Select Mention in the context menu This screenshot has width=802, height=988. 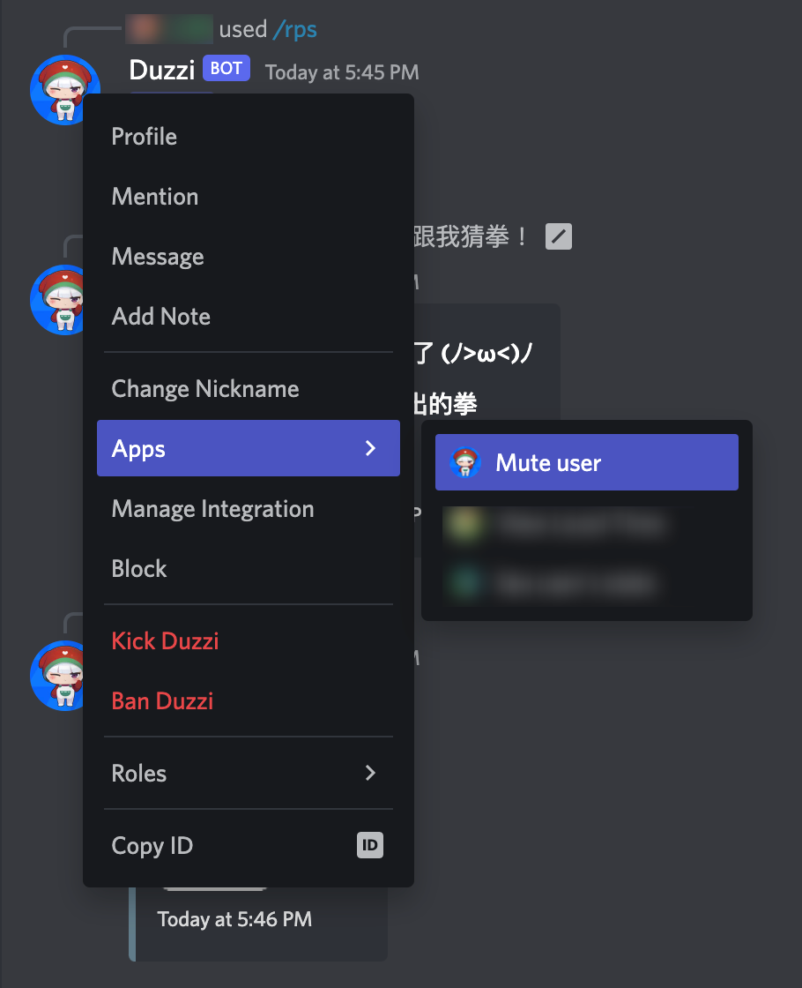pos(249,196)
